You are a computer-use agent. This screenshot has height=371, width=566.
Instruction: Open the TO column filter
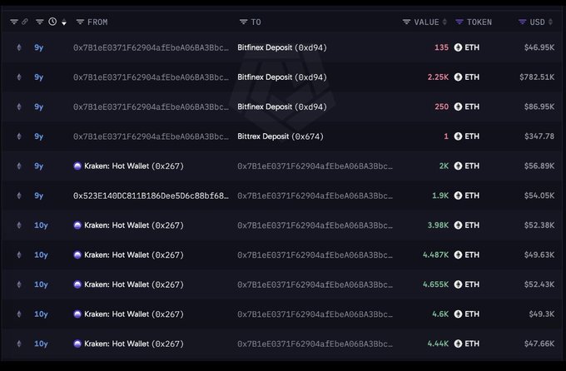(x=243, y=22)
